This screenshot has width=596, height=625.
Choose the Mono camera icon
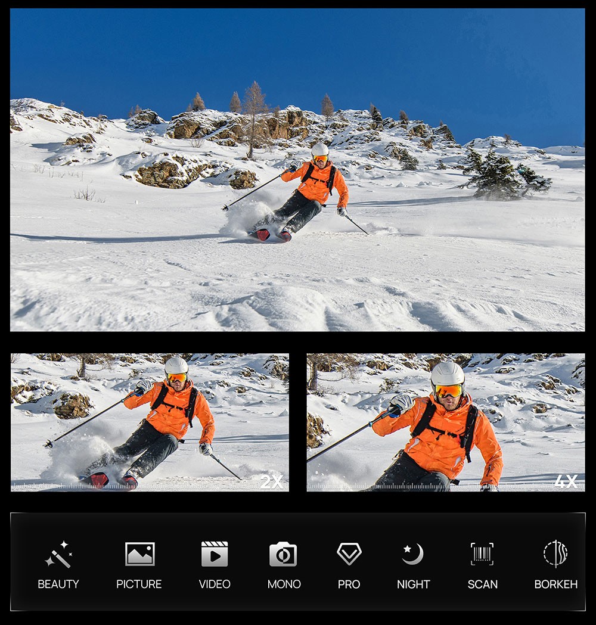(x=283, y=554)
